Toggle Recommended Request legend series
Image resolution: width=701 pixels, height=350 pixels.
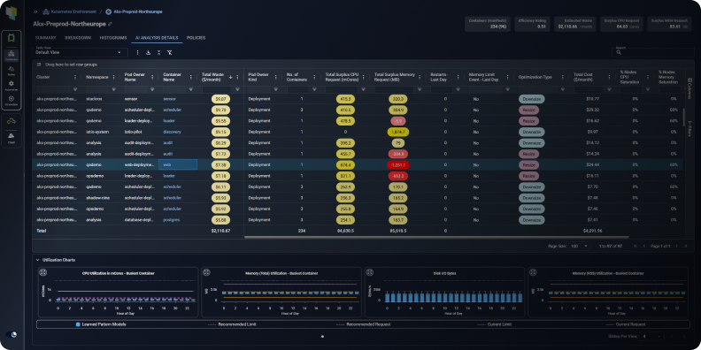coord(363,324)
